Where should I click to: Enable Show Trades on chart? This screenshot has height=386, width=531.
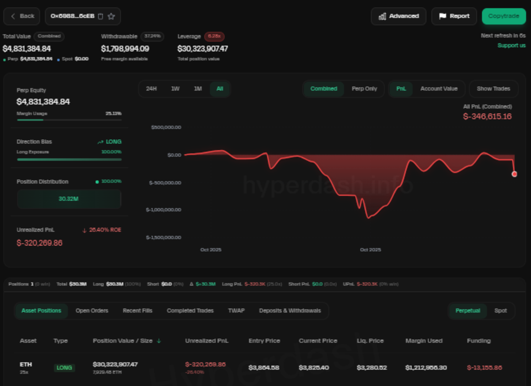point(493,89)
